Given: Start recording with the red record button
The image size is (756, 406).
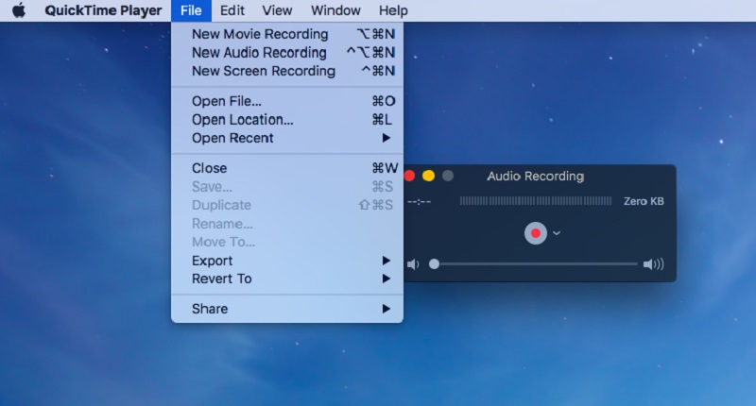Looking at the screenshot, I should point(535,233).
